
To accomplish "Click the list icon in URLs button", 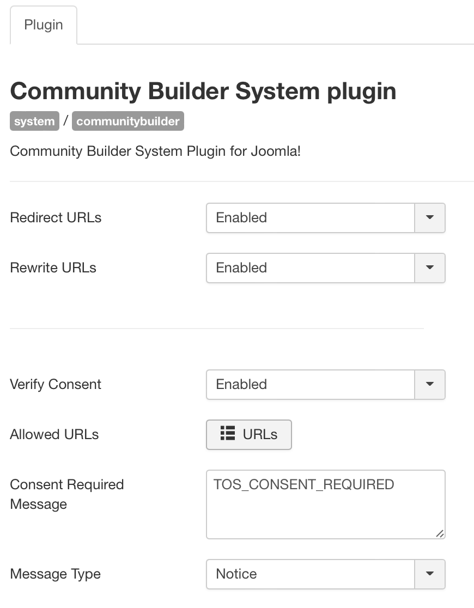I will coord(228,433).
